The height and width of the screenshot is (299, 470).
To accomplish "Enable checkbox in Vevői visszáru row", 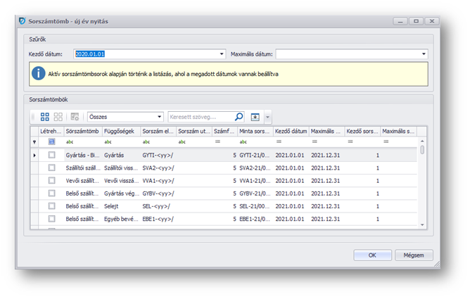I will [x=51, y=181].
